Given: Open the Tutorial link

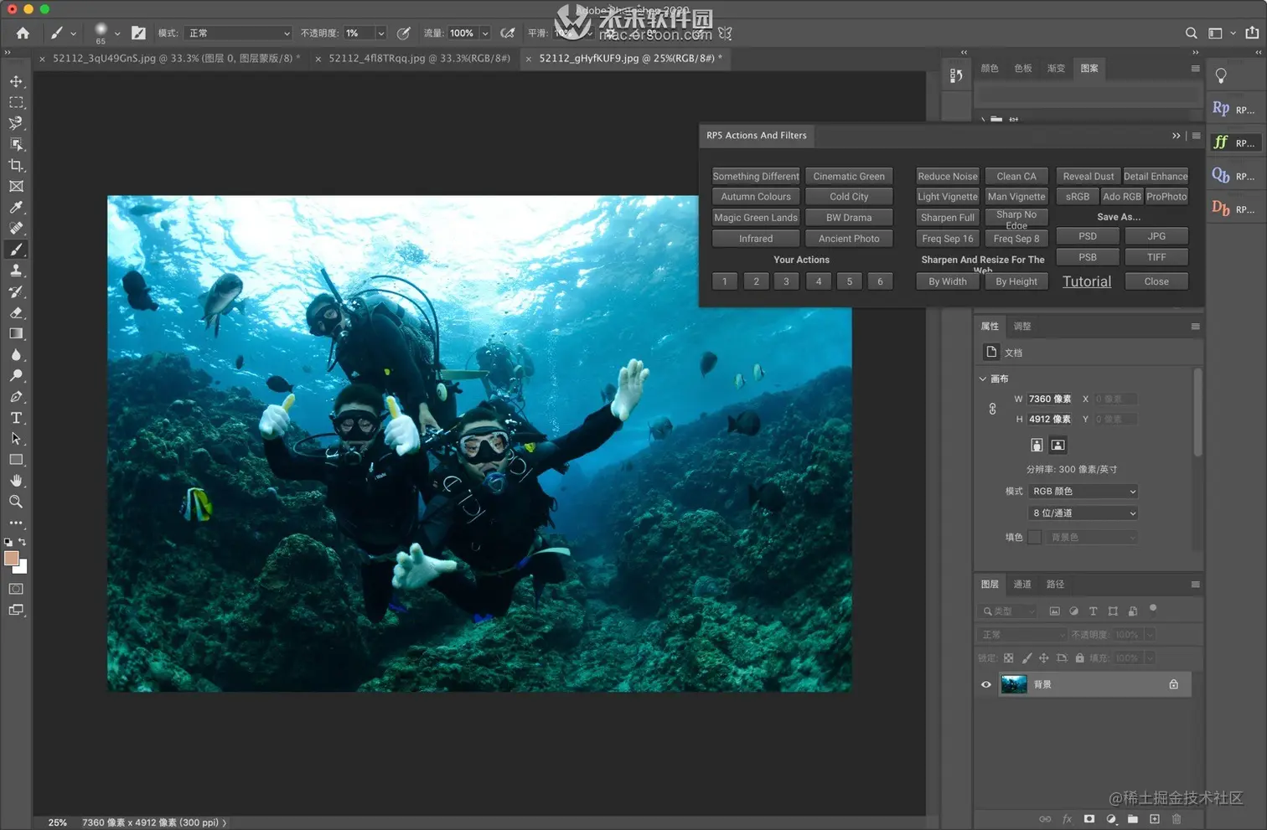Looking at the screenshot, I should tap(1086, 281).
